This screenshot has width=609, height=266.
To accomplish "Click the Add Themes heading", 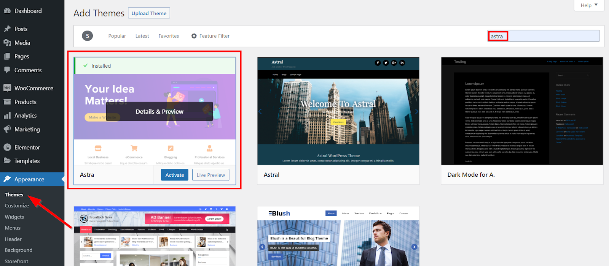I will [x=99, y=13].
